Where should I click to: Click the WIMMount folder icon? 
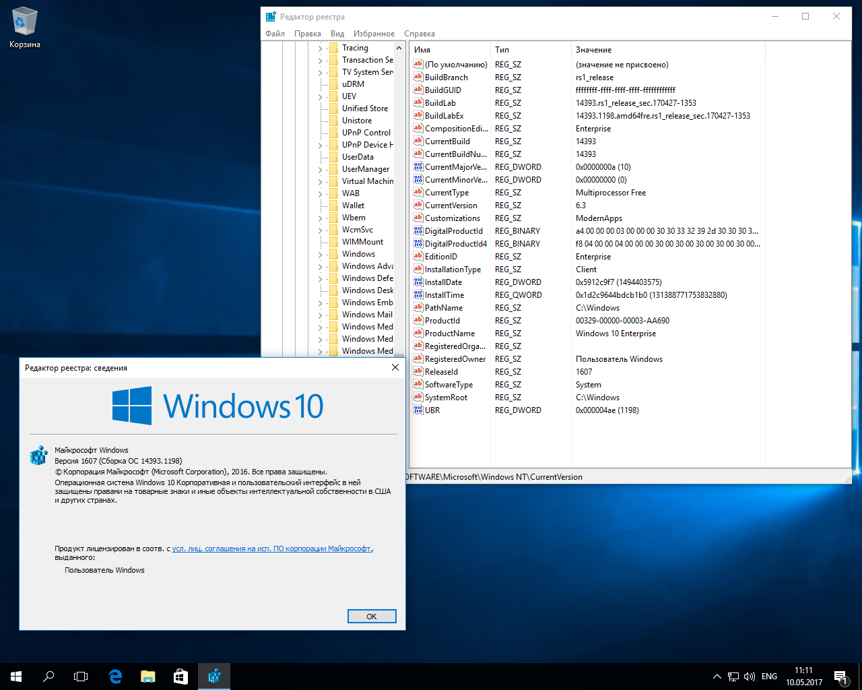333,242
